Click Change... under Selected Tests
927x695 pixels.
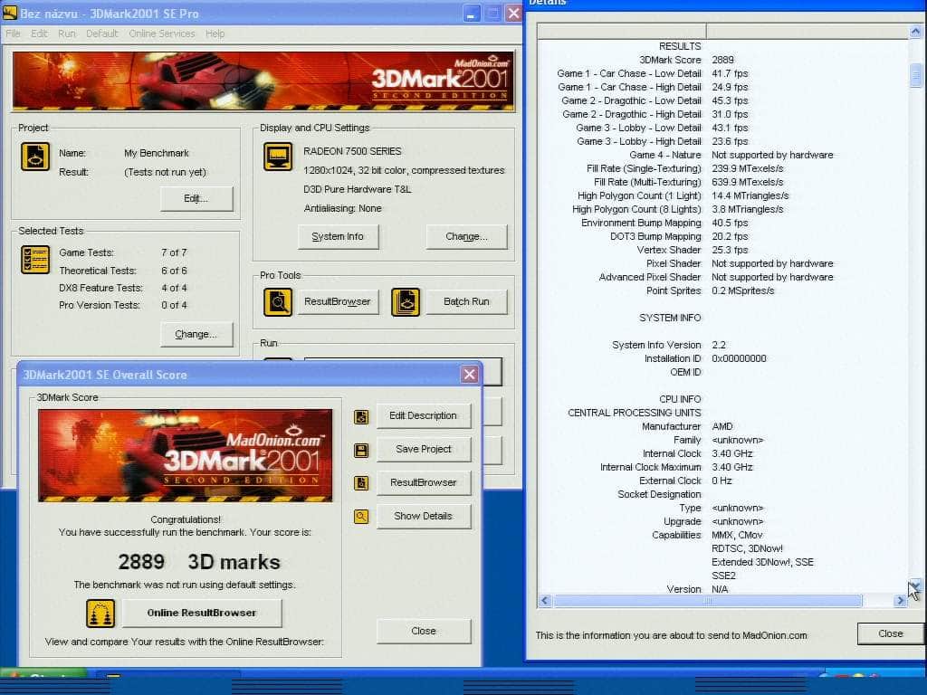[x=196, y=335]
